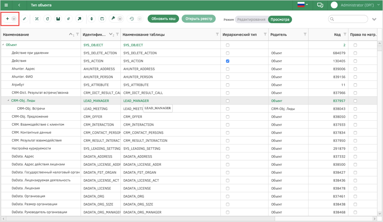Click the percent-style toolbar icon
This screenshot has height=222, width=383.
[x=37, y=19]
